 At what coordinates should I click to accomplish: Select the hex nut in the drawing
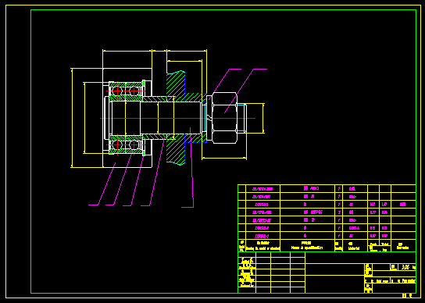[x=224, y=118]
